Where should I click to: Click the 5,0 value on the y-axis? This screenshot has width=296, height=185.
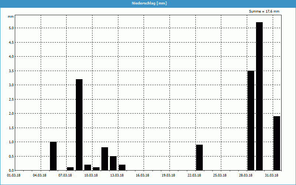[11, 28]
